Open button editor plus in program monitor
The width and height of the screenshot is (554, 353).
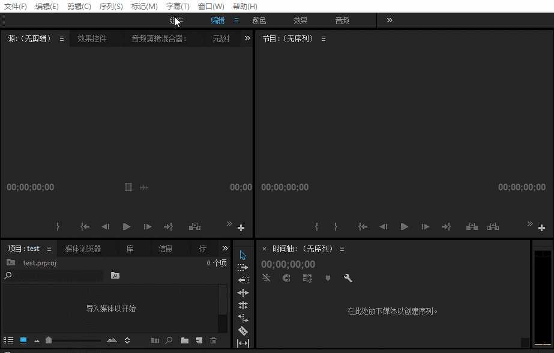click(541, 228)
